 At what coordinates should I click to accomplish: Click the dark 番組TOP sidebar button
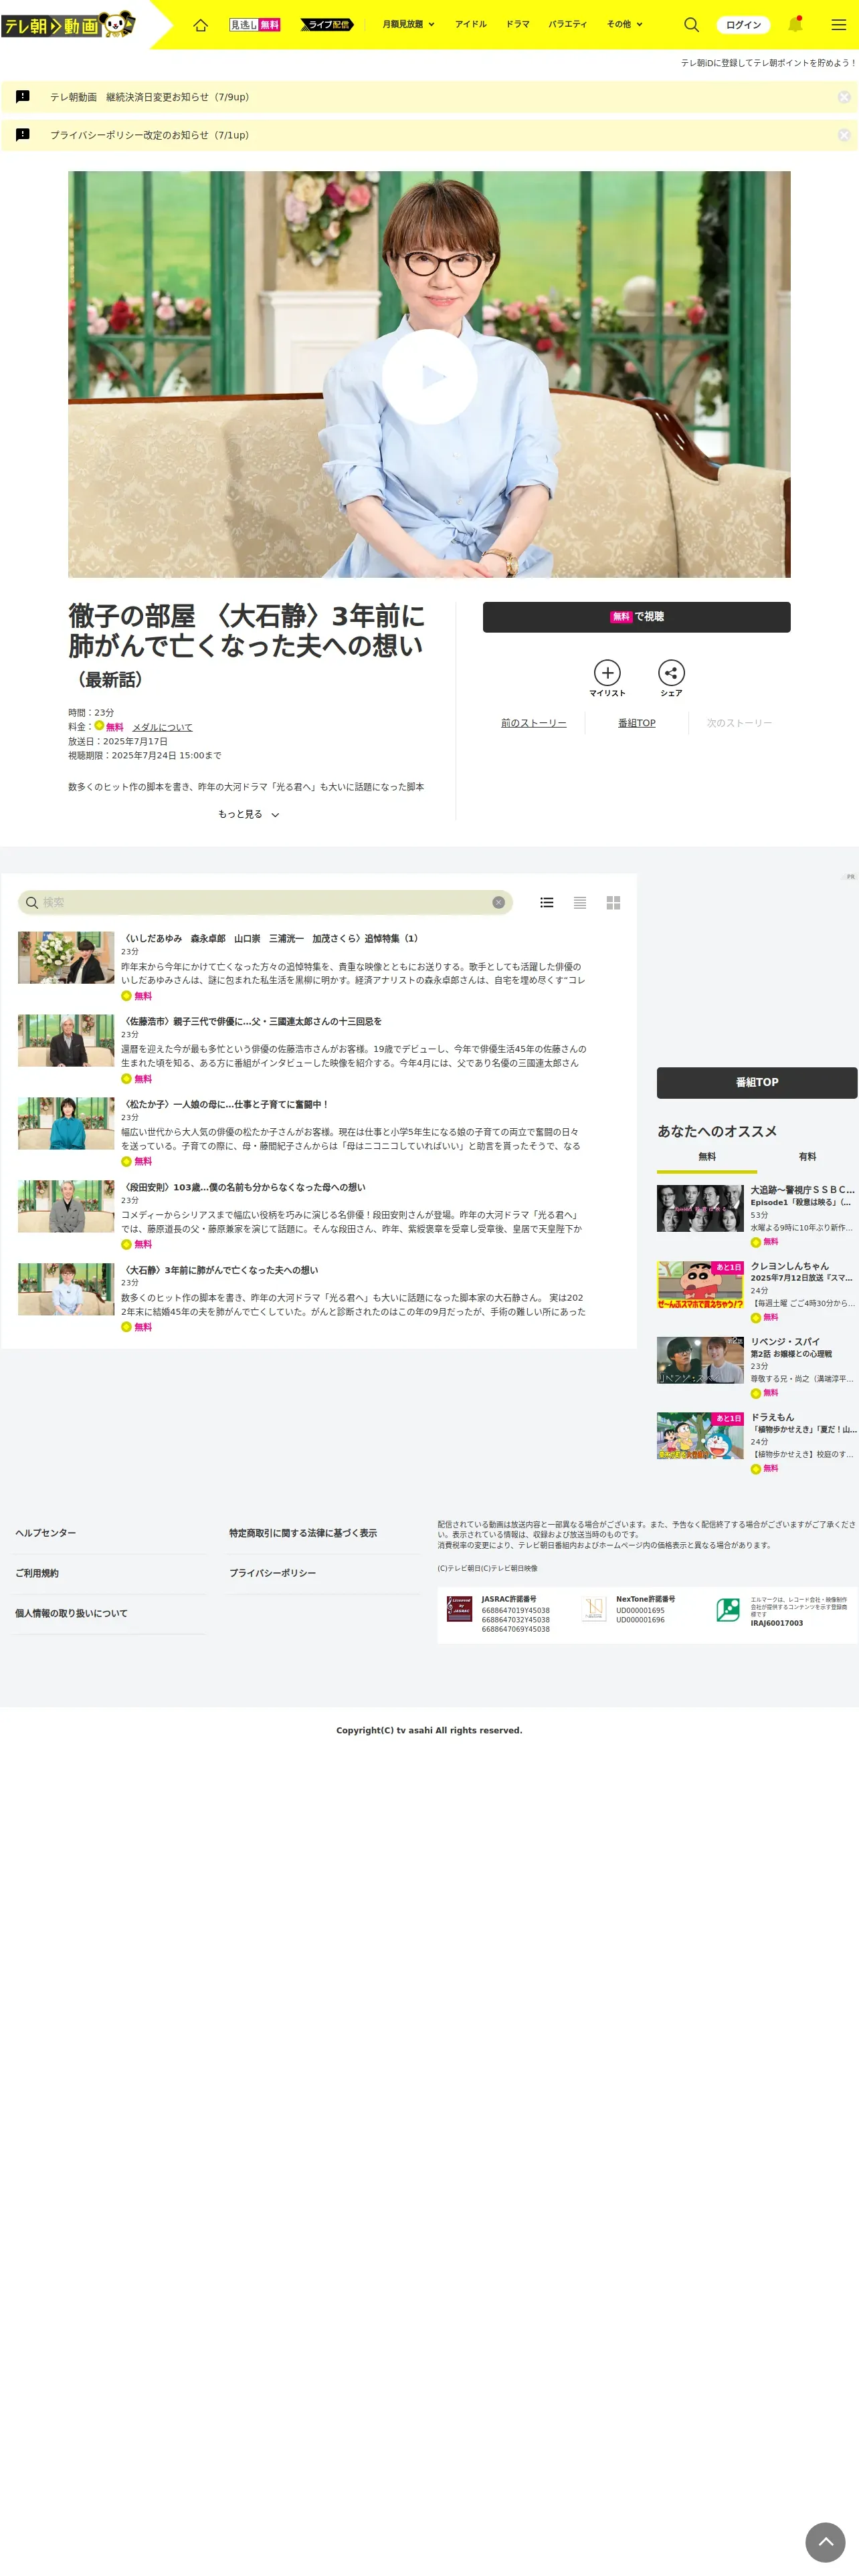757,1082
